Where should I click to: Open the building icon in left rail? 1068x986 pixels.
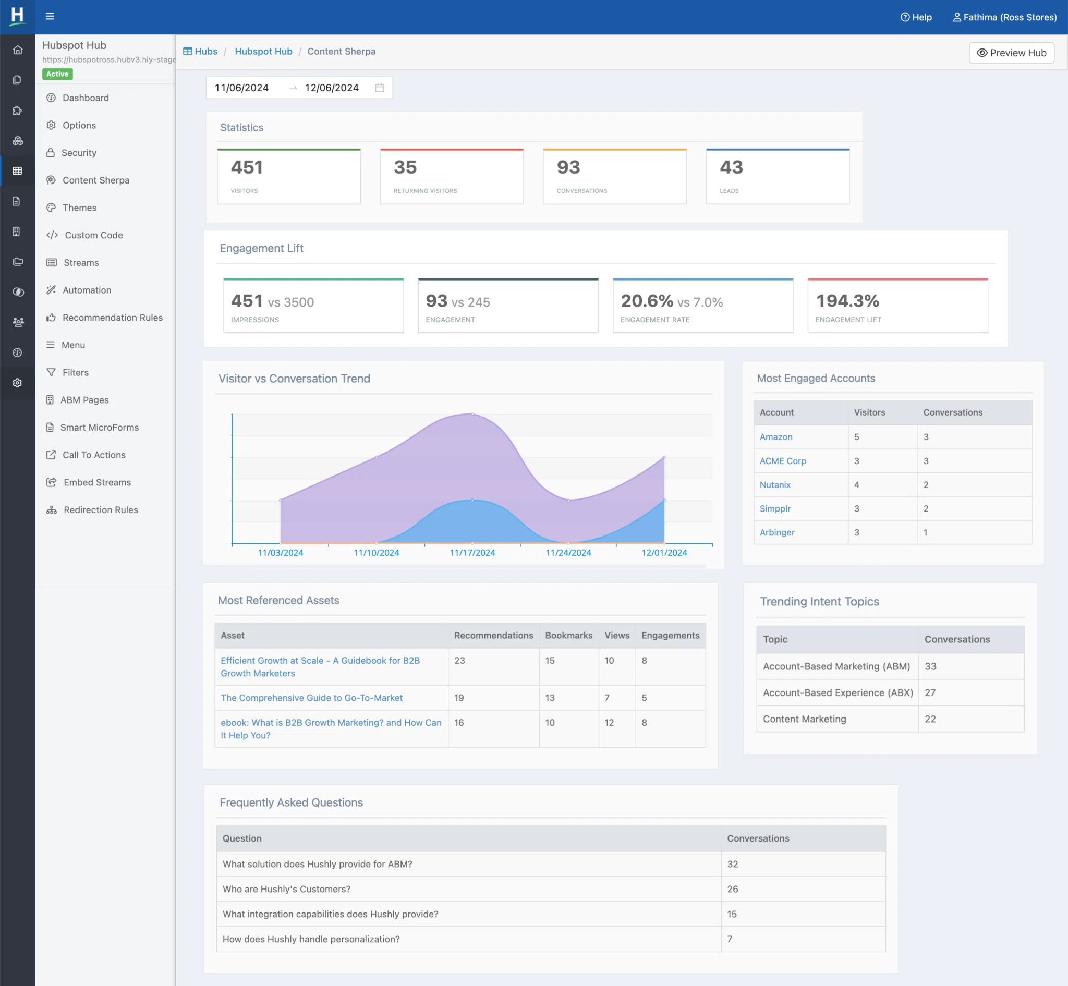(17, 232)
